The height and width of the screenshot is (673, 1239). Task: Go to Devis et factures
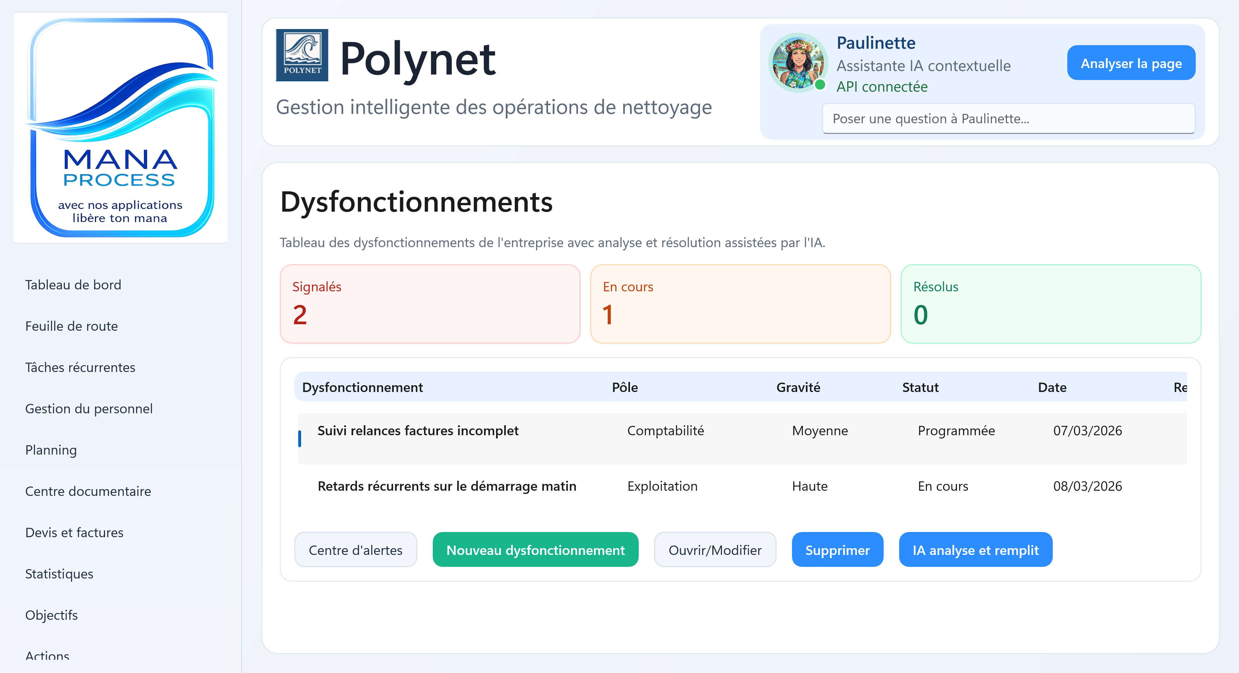pyautogui.click(x=74, y=533)
